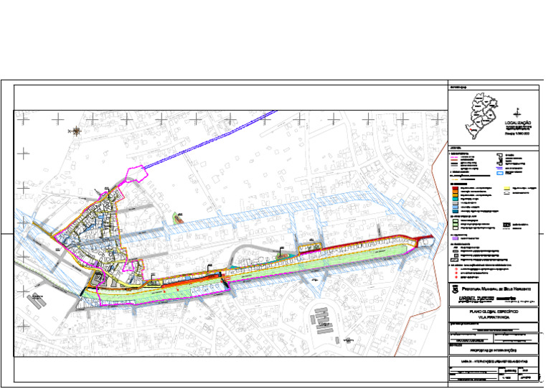Click the compass rose on the map

click(76, 131)
